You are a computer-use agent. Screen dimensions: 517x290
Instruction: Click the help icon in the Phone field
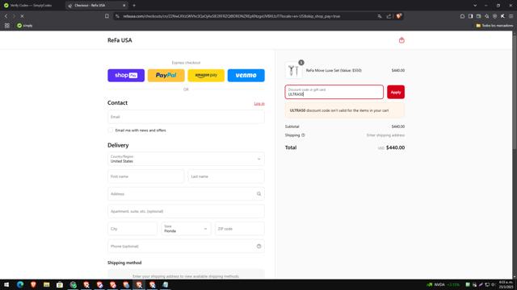pyautogui.click(x=258, y=246)
